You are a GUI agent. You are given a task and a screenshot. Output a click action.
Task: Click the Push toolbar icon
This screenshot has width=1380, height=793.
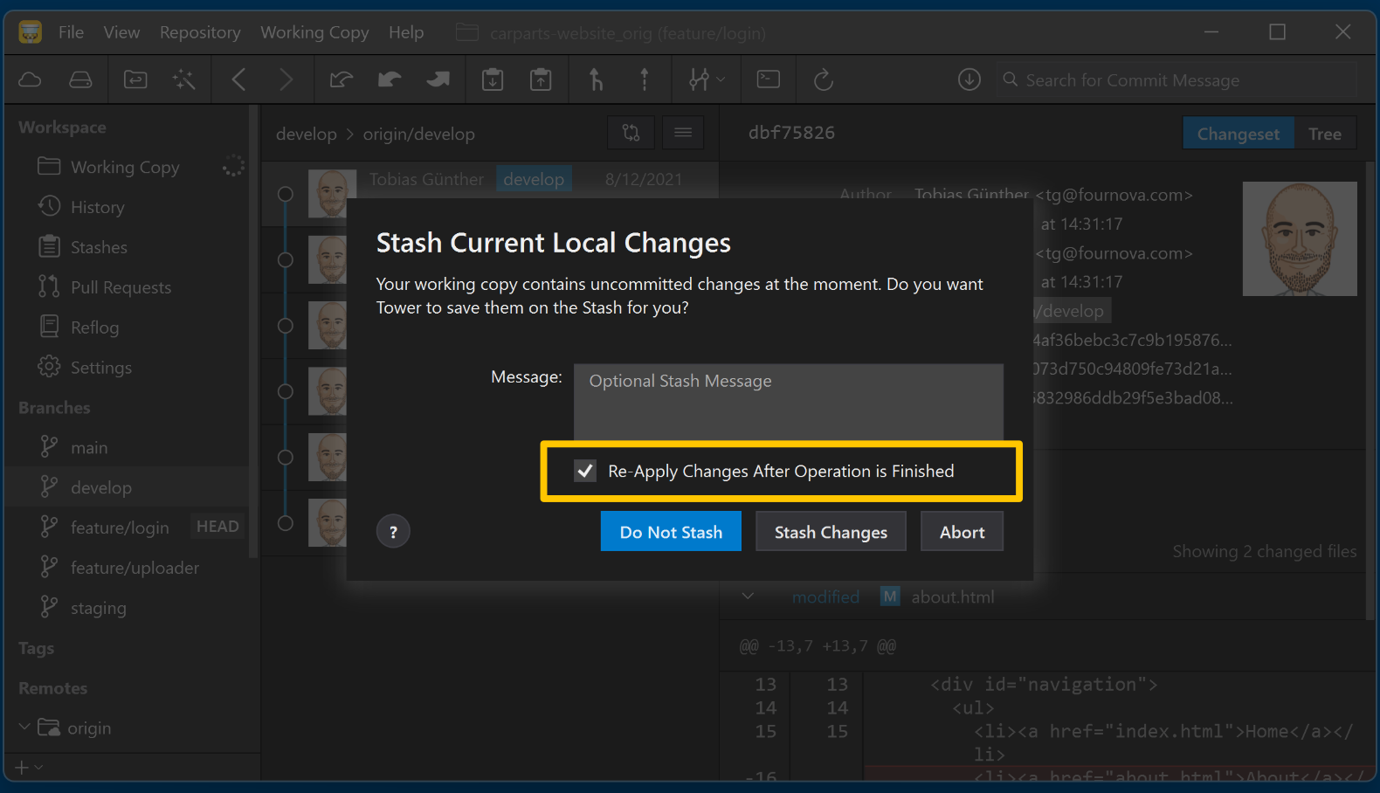(x=438, y=80)
